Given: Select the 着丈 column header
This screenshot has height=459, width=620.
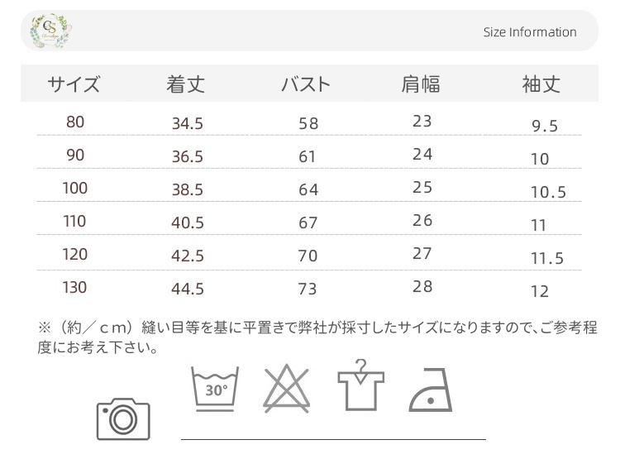Looking at the screenshot, I should click(186, 84).
